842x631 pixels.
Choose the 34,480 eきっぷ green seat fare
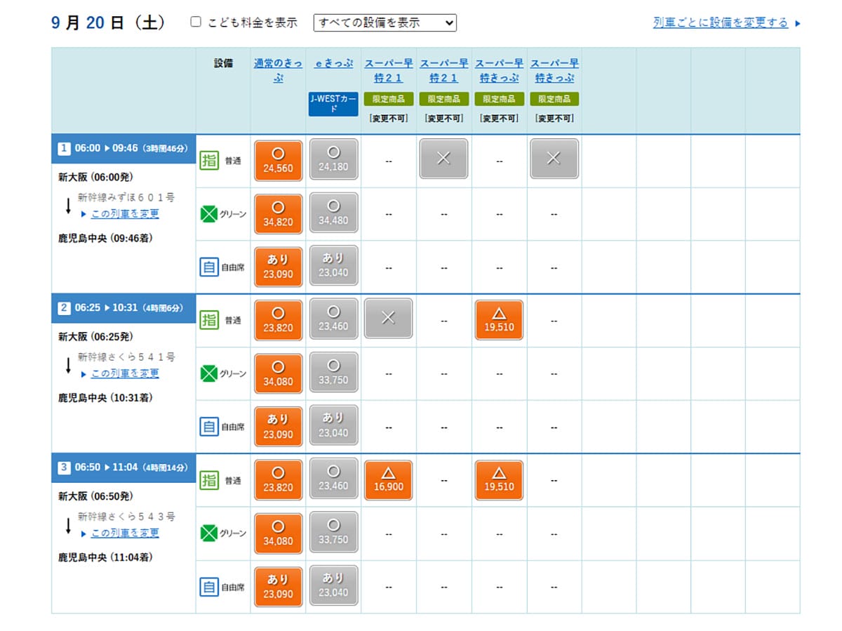(333, 213)
